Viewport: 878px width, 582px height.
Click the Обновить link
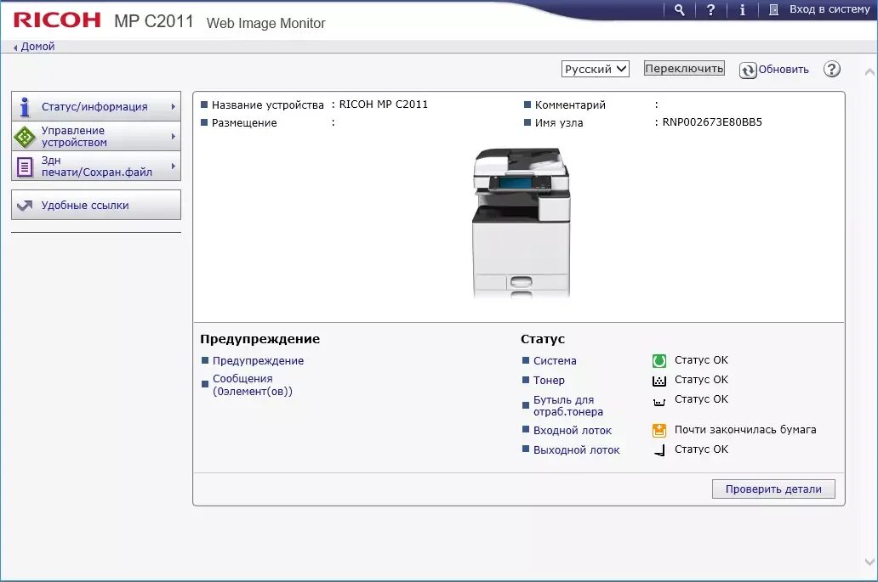[x=784, y=70]
